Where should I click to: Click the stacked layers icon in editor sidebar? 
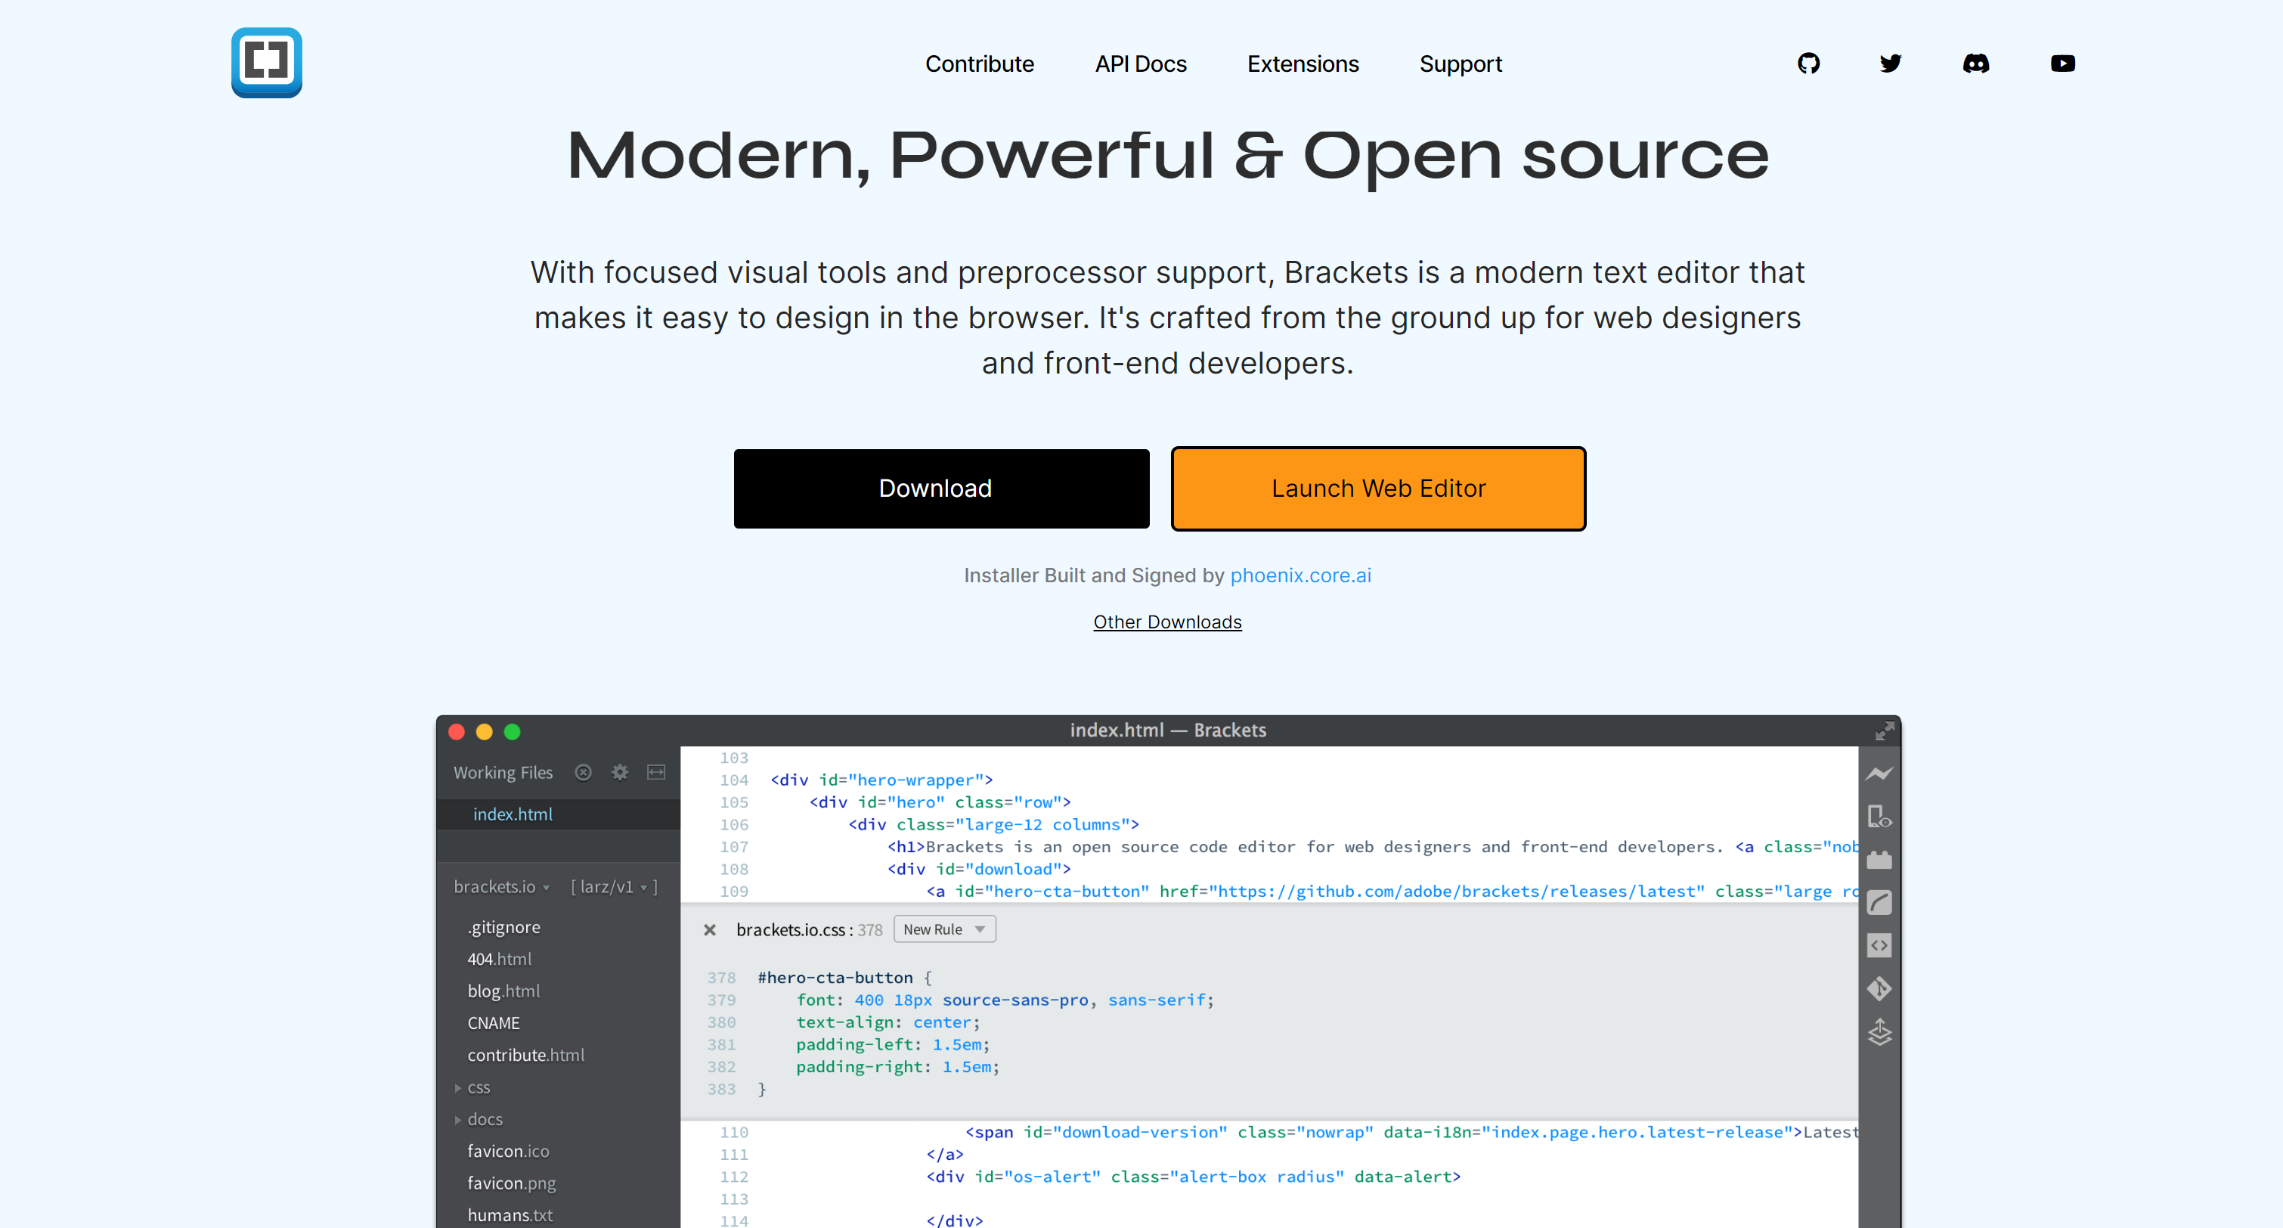tap(1879, 1032)
